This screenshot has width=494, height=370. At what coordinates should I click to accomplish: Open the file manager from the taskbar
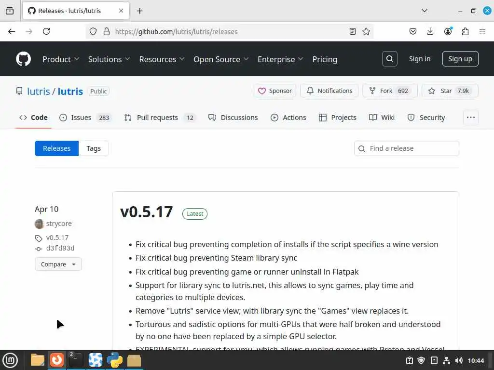point(38,360)
